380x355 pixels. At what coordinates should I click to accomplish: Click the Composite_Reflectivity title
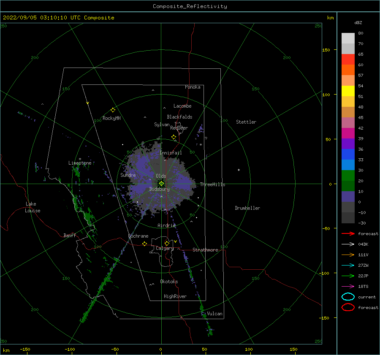(x=190, y=6)
